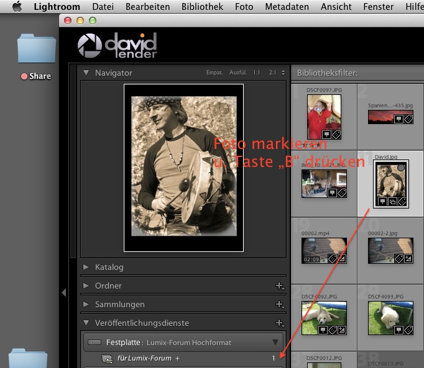Open the Metadaten menu
The height and width of the screenshot is (368, 424).
[x=287, y=7]
